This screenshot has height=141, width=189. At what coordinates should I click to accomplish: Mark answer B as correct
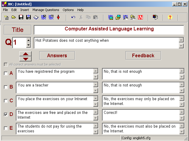[6, 87]
